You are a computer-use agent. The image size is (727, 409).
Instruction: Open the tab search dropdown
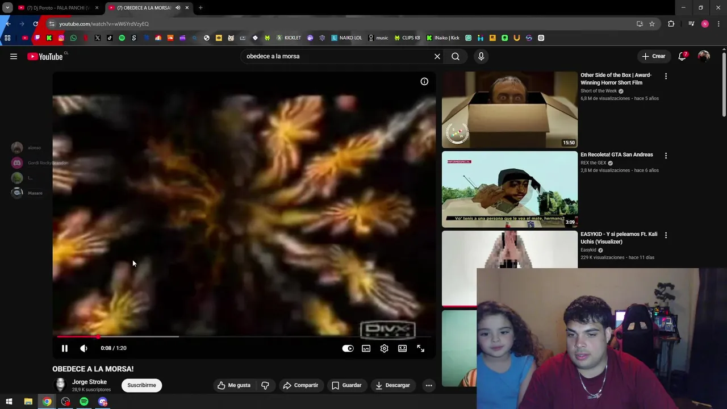point(7,8)
